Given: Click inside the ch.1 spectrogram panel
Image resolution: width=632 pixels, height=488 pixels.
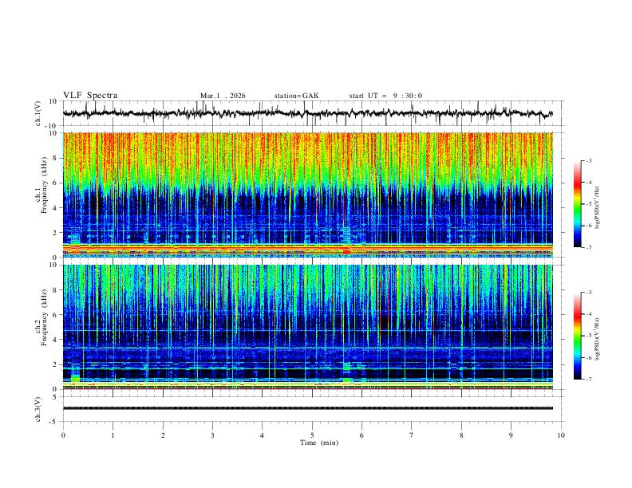Looking at the screenshot, I should coord(313,195).
